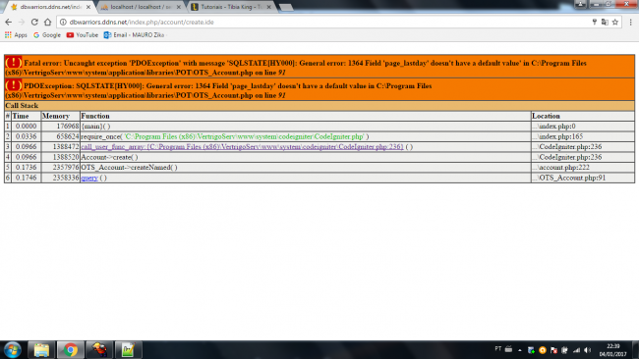Click the translate page icon in address bar

tap(605, 22)
